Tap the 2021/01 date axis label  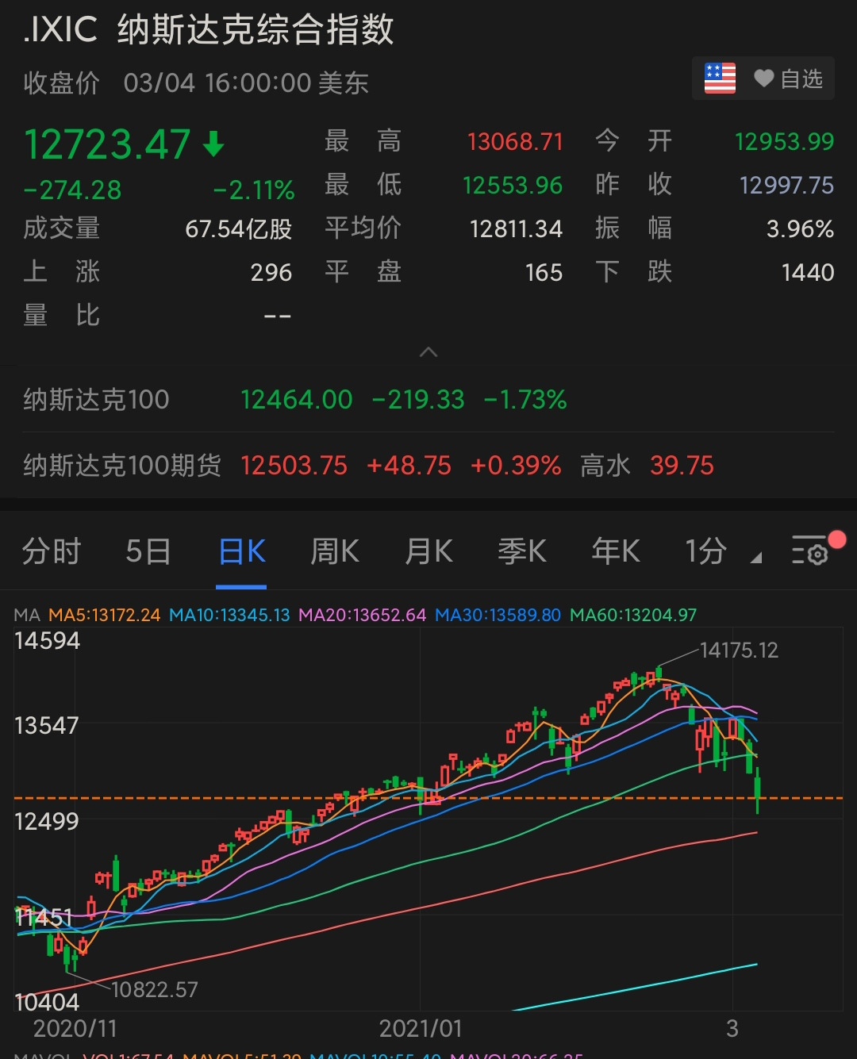coord(421,1029)
